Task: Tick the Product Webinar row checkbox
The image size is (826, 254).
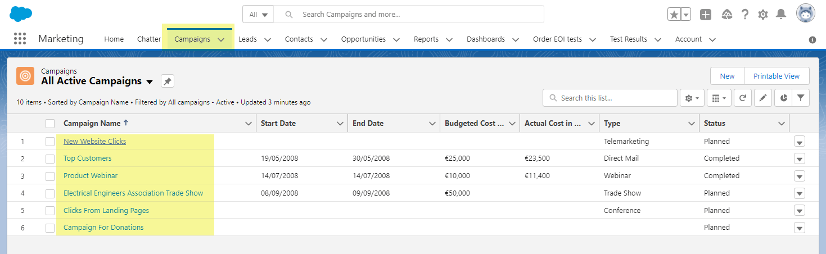Action: (50, 176)
